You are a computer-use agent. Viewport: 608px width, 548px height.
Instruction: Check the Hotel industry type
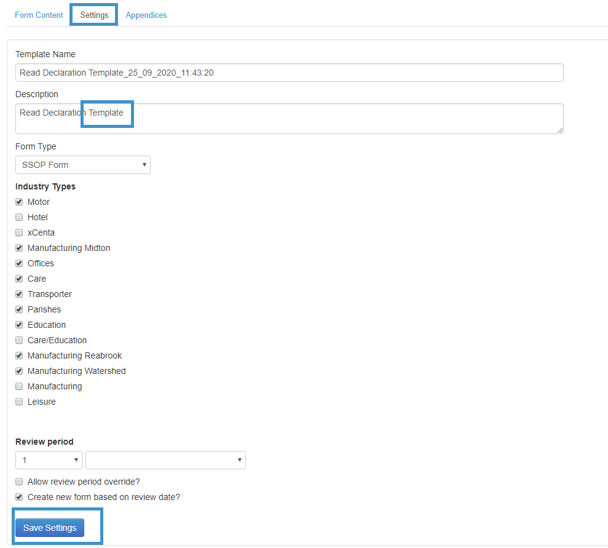click(x=19, y=217)
